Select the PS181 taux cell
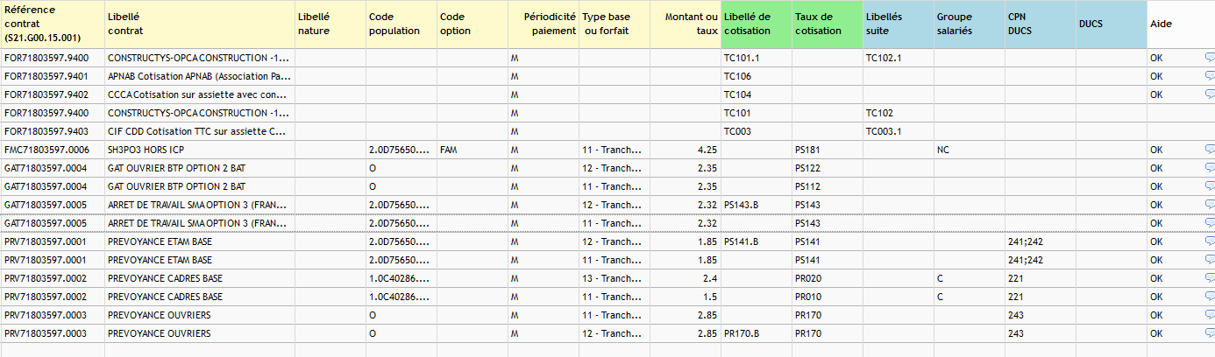 click(827, 150)
